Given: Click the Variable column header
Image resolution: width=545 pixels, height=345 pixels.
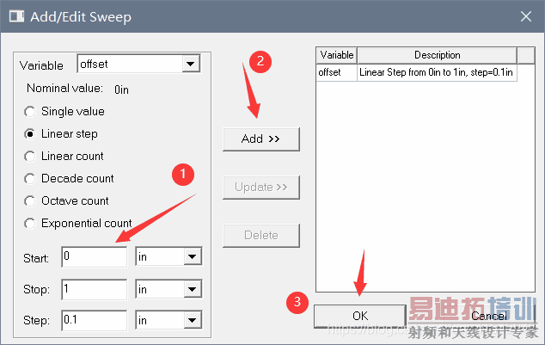Looking at the screenshot, I should pyautogui.click(x=337, y=55).
